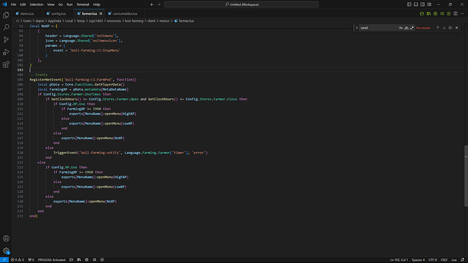
Task: Open encoding selector 'UTF-8'
Action: click(433, 260)
